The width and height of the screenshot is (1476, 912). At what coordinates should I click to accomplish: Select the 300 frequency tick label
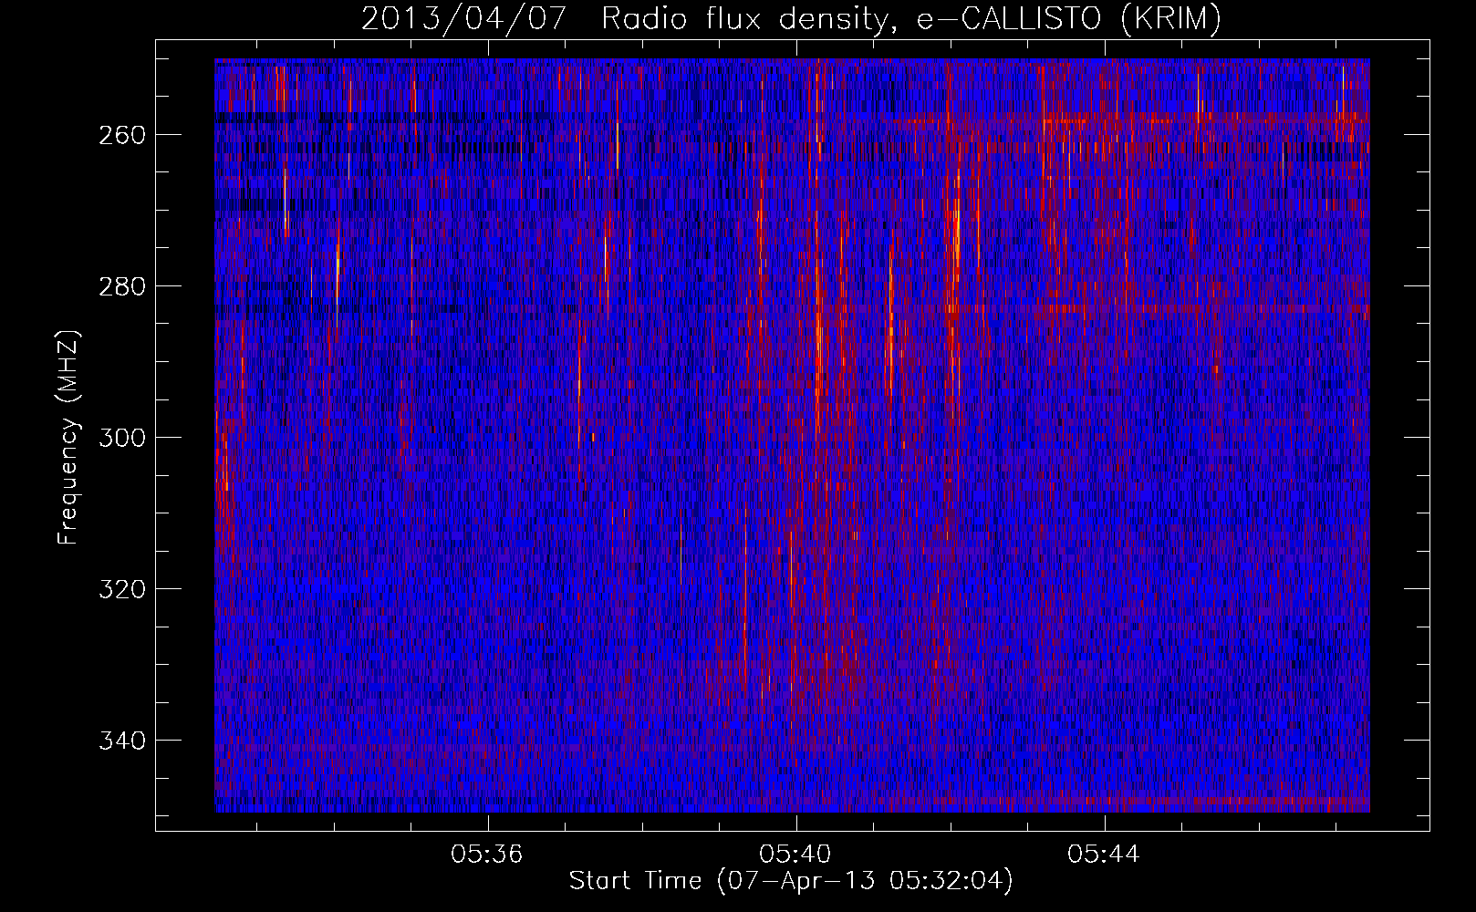point(122,438)
